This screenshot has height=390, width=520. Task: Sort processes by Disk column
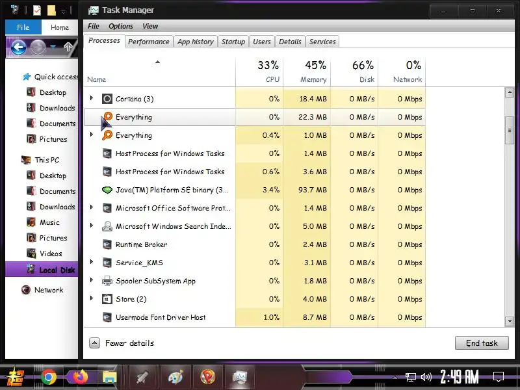coord(354,71)
